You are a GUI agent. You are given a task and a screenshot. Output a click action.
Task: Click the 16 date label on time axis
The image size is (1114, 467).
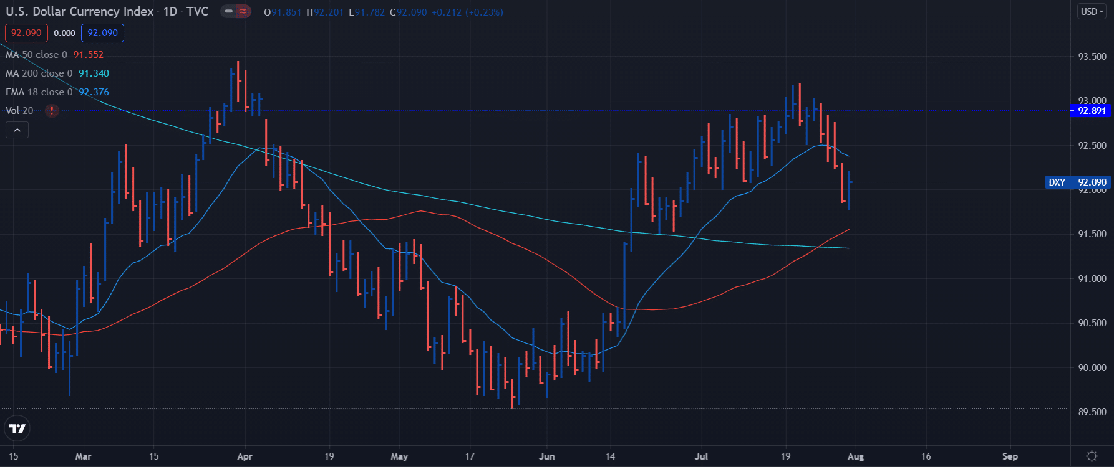click(926, 456)
